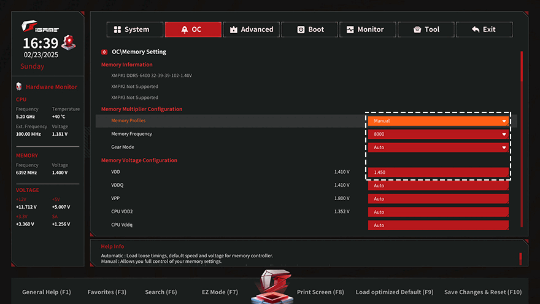Click the Help Info scrollbar
Screen dimensions: 540x304
point(520,259)
